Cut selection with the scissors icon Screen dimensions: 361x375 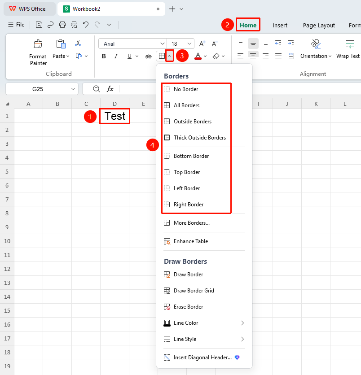(x=78, y=44)
